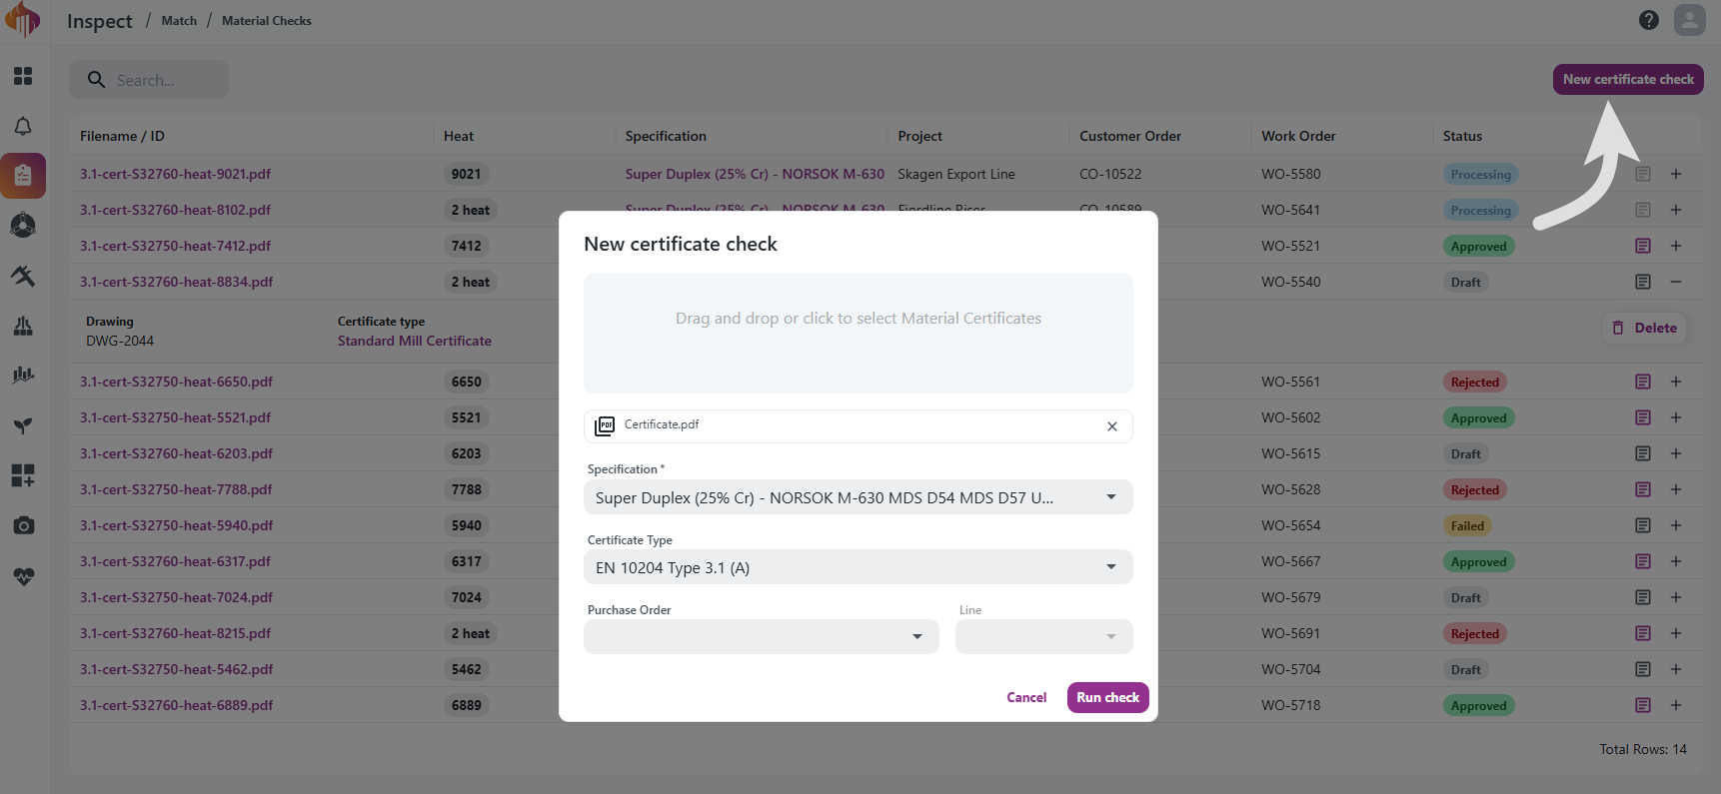Click the app logo in top-left corner

(x=22, y=19)
